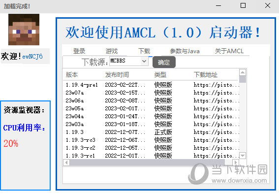
Task: Click the vertical scrollbar thumb
Action: [243, 79]
